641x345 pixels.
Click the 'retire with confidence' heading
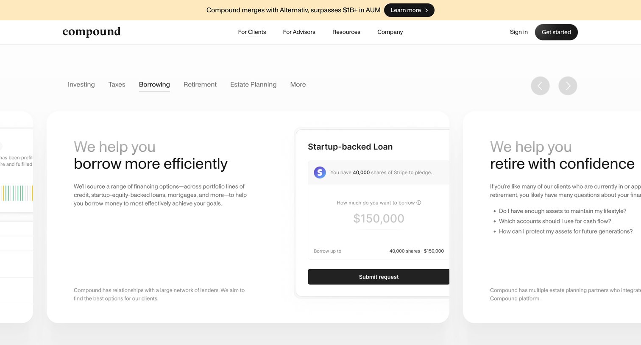tap(562, 164)
